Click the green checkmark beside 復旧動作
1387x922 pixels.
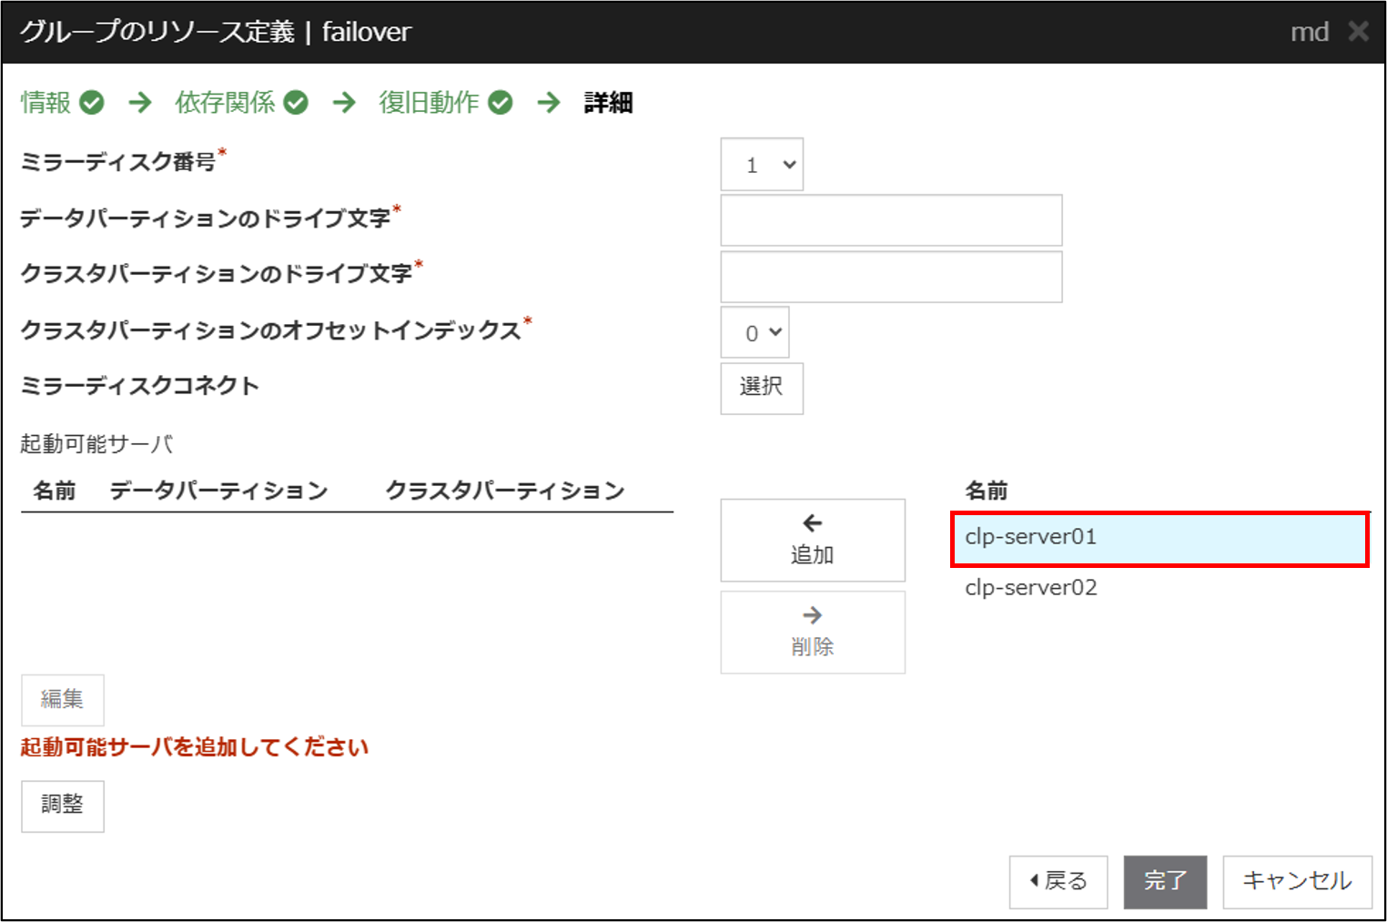click(x=501, y=103)
